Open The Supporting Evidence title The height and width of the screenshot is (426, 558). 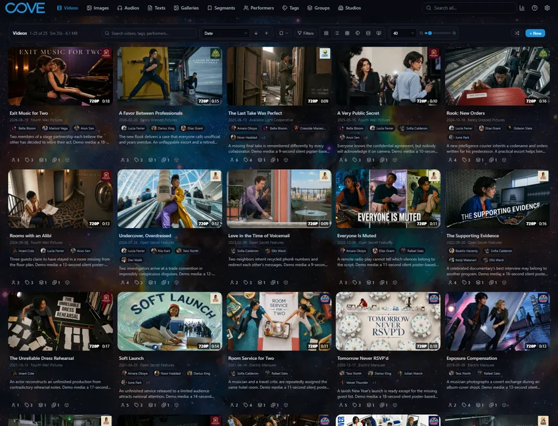click(473, 235)
